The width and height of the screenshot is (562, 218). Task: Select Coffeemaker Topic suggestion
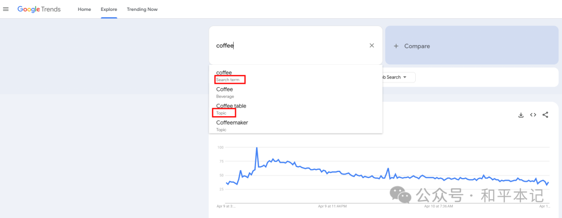click(296, 126)
